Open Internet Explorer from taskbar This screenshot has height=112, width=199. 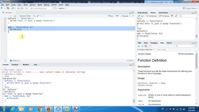pyautogui.click(x=13, y=109)
